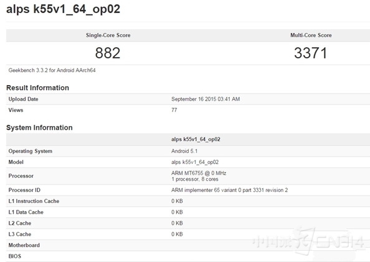This screenshot has width=370, height=262.
Task: Select the Single-Core Score header
Action: tap(108, 35)
